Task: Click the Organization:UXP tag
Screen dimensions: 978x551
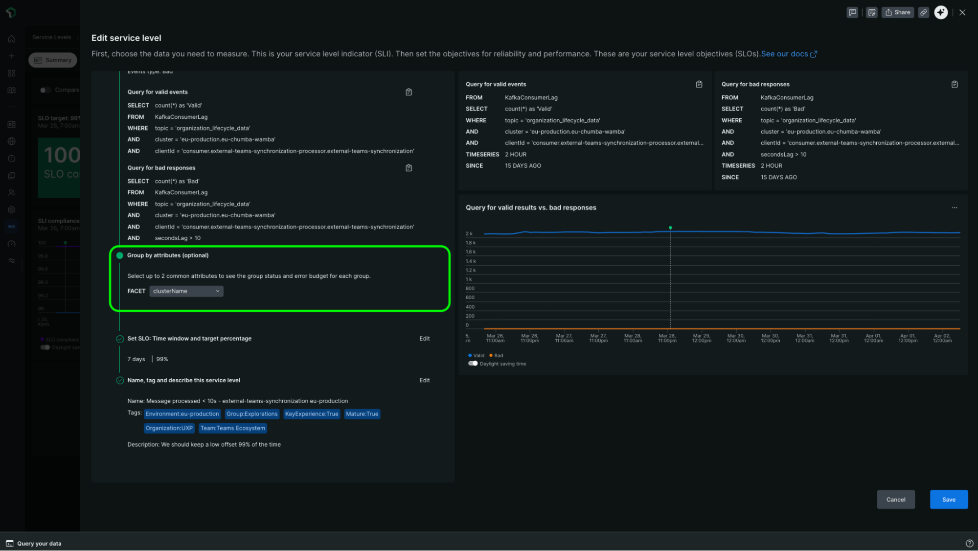Action: coord(169,428)
